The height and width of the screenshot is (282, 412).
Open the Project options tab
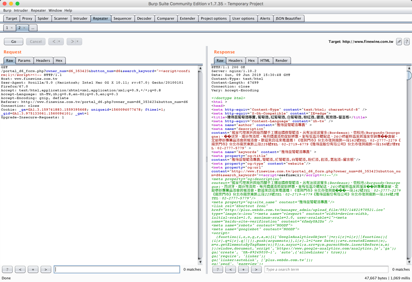point(214,18)
